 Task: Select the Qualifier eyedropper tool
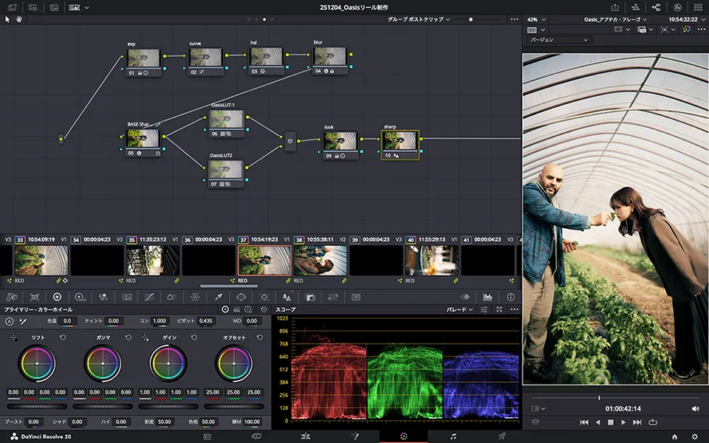[x=218, y=297]
